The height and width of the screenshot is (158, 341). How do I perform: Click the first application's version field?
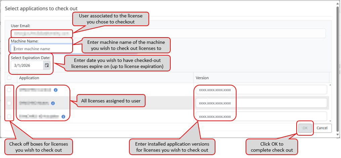pyautogui.click(x=261, y=90)
